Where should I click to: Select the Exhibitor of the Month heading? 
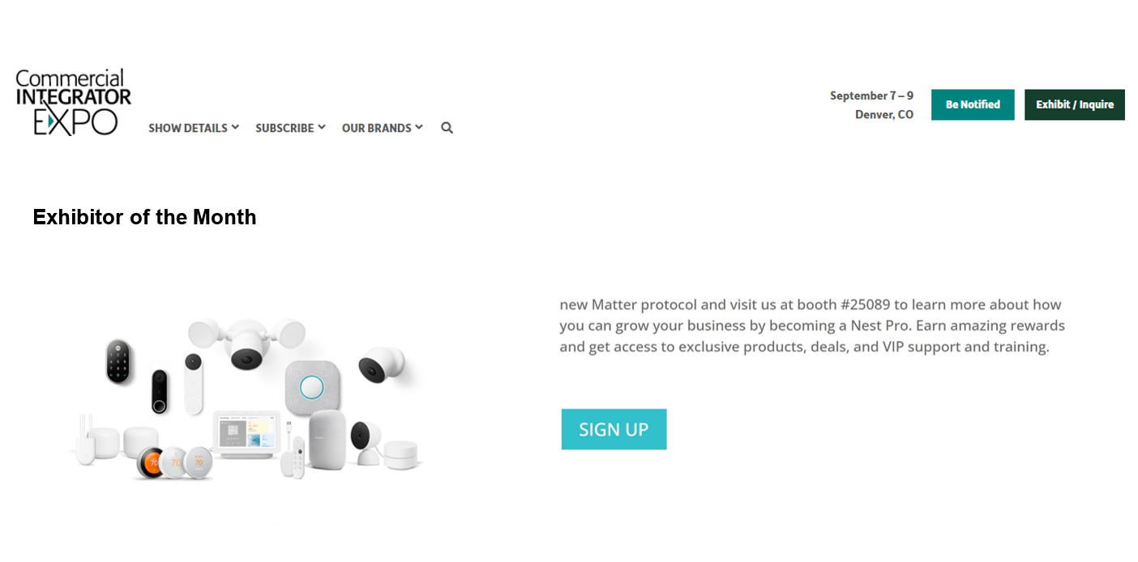(x=144, y=217)
